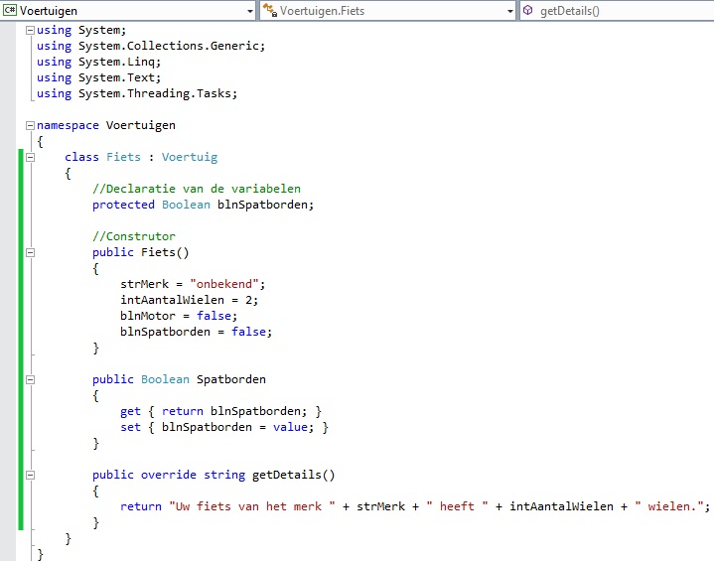Click the field blnSpatborden in the protected declaration
This screenshot has width=714, height=561.
click(x=265, y=205)
